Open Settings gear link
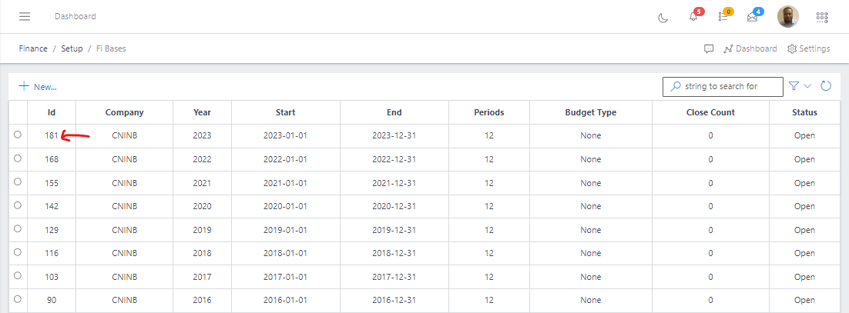Image resolution: width=849 pixels, height=313 pixels. (808, 48)
